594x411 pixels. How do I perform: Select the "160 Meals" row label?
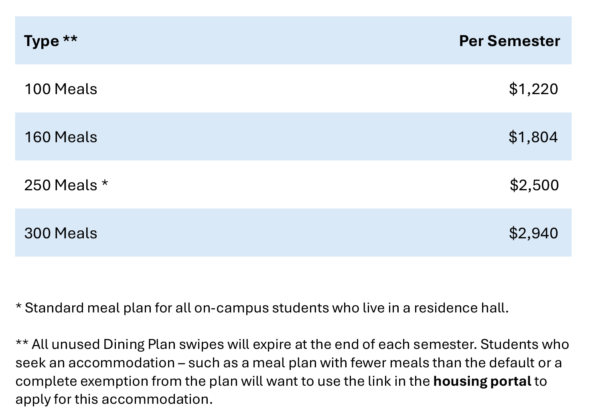click(x=61, y=137)
